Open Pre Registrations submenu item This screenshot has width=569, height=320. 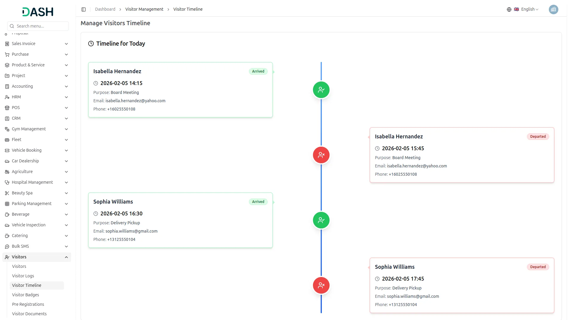tap(28, 304)
